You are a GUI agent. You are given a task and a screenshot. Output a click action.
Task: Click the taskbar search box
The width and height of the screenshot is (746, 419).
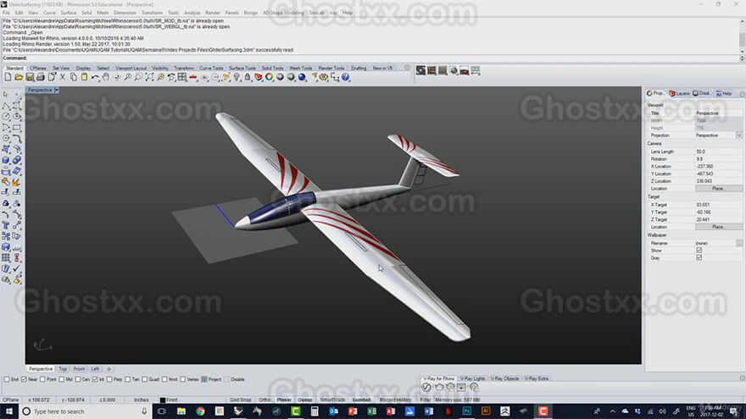tap(85, 411)
